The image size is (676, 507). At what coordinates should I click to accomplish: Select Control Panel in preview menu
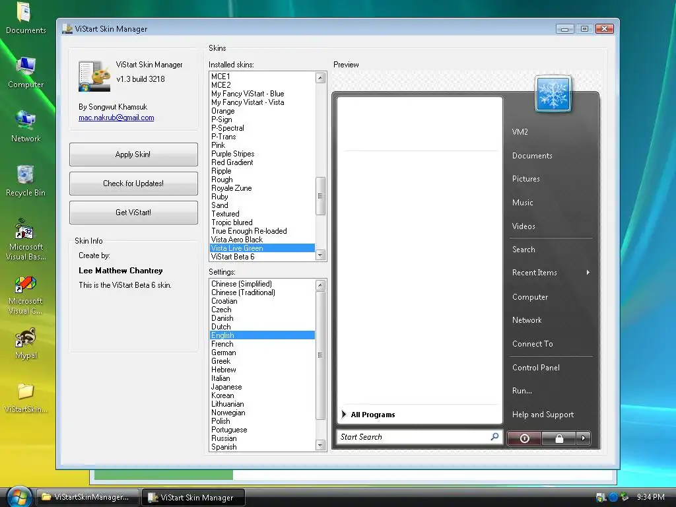[x=536, y=368]
